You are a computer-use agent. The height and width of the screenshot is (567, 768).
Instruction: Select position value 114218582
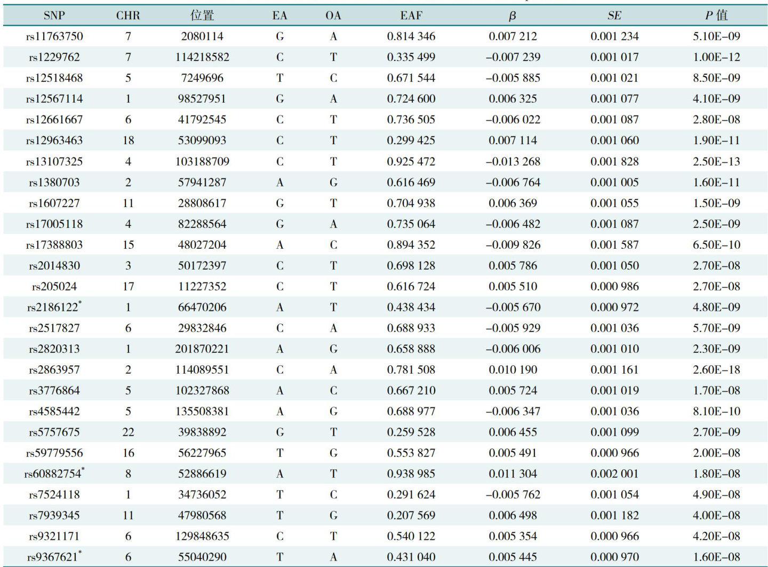[x=202, y=57]
